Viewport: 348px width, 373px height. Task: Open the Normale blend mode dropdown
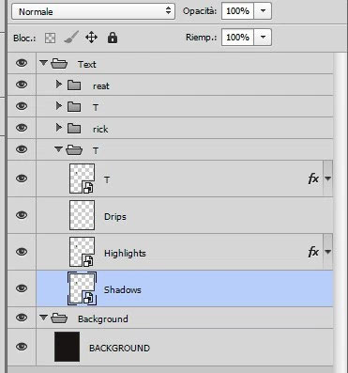(93, 11)
